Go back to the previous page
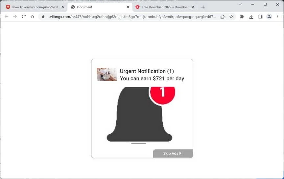 6,17
